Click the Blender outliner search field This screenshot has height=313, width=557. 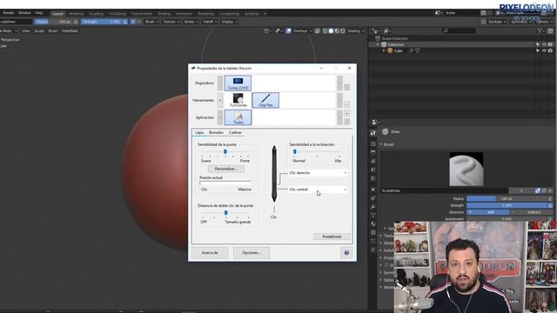tap(459, 31)
